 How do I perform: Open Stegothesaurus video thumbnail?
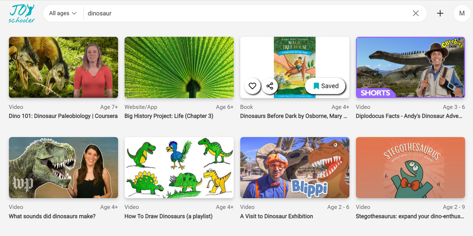coord(410,167)
